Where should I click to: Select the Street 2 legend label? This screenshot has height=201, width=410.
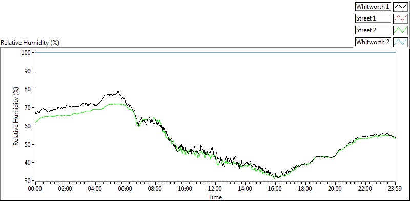pyautogui.click(x=373, y=30)
